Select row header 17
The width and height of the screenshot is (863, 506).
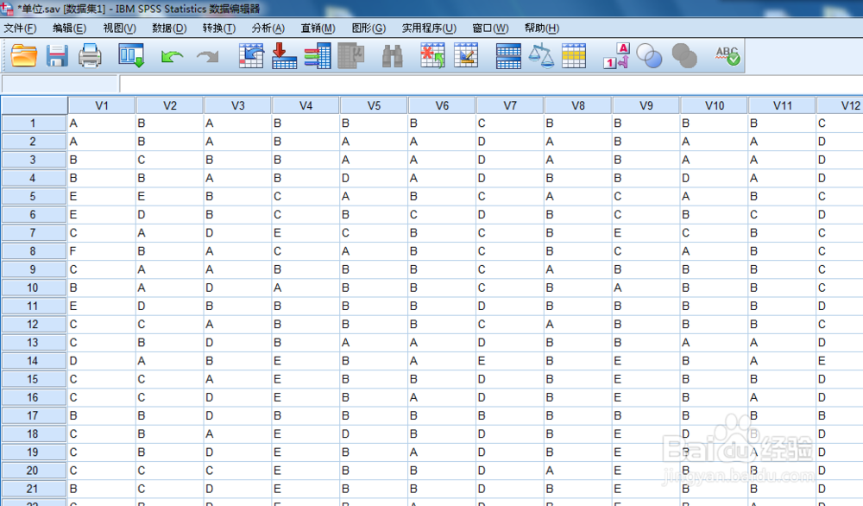pyautogui.click(x=34, y=415)
